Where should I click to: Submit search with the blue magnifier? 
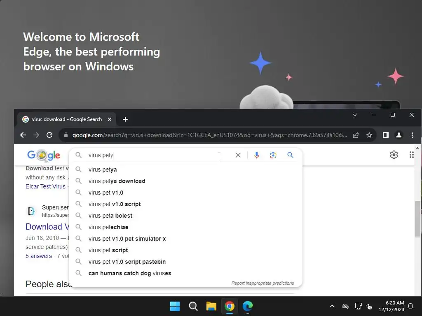coord(290,155)
